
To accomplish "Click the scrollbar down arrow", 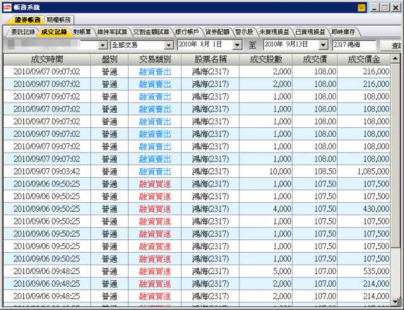I will click(395, 302).
